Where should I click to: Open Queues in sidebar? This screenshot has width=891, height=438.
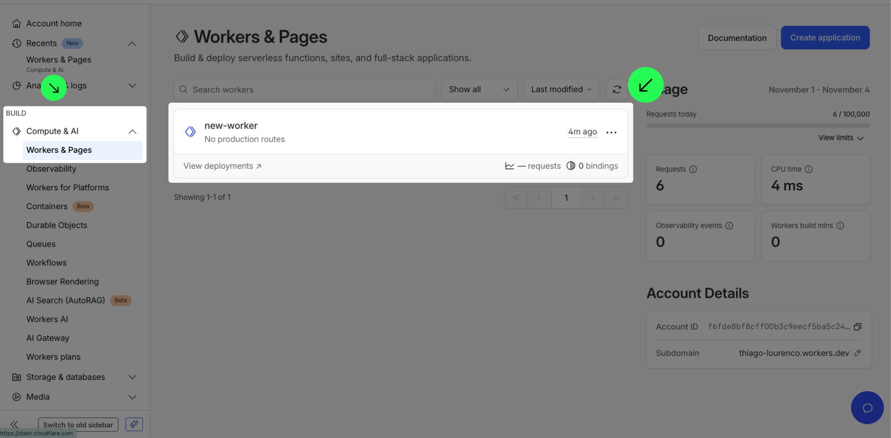click(x=41, y=244)
